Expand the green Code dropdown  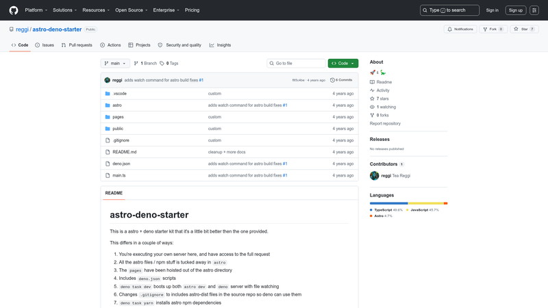click(x=343, y=63)
